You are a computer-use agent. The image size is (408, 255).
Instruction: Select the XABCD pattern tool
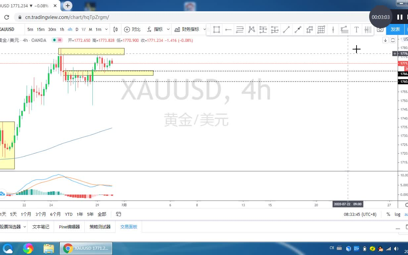[252, 30]
